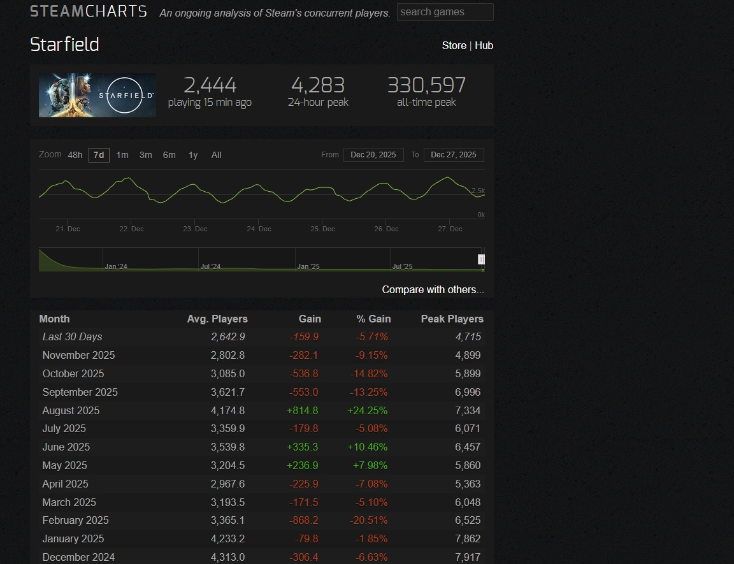
Task: Click the -868.2 gain value
Action: (304, 521)
